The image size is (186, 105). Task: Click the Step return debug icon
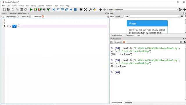click(67, 10)
